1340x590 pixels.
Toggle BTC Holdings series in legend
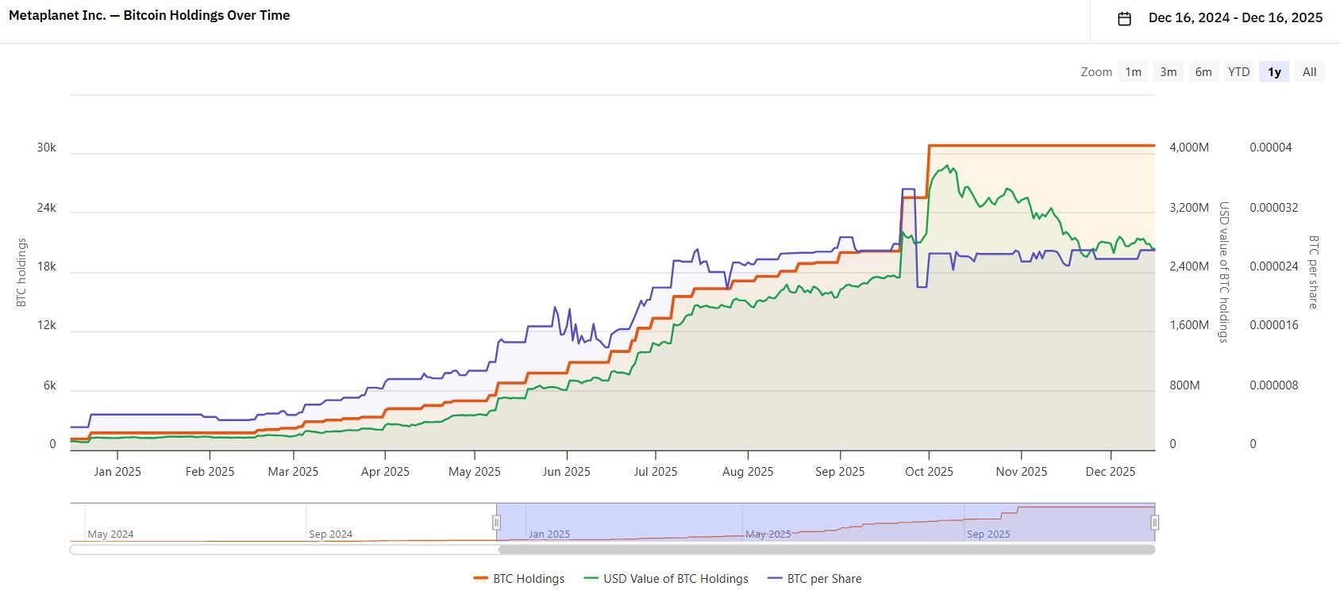coord(519,579)
